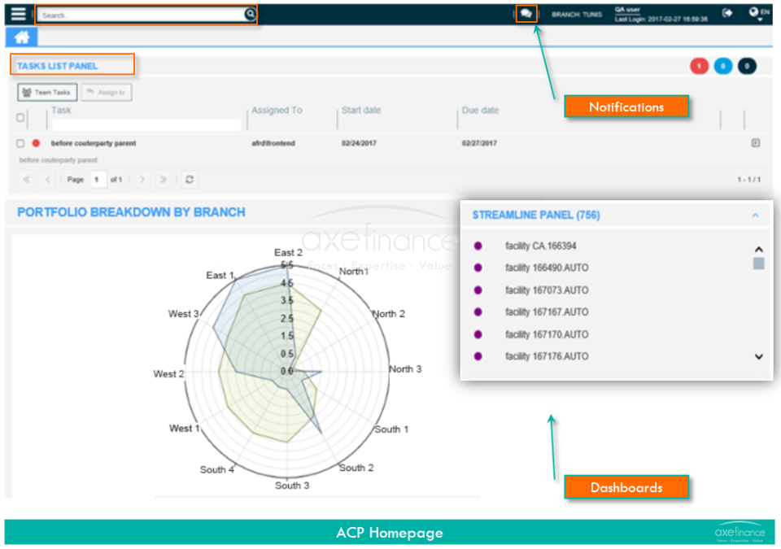Click the blue task counter badge
Screen dimensions: 781x549
coord(723,66)
